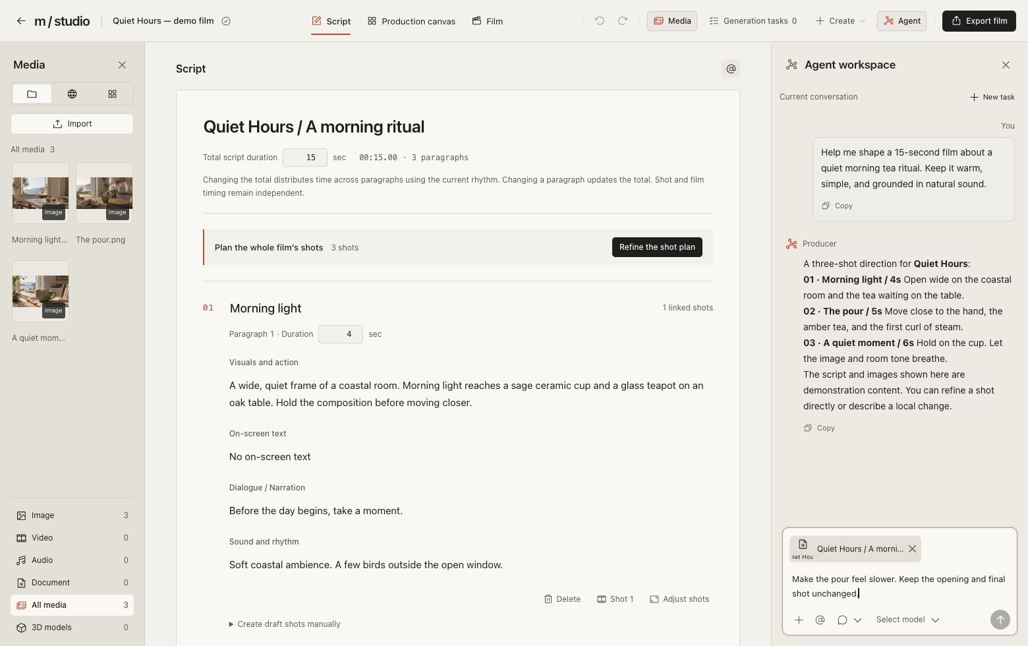Remove the attached Quiet Hours script chip
The height and width of the screenshot is (646, 1028).
click(912, 548)
